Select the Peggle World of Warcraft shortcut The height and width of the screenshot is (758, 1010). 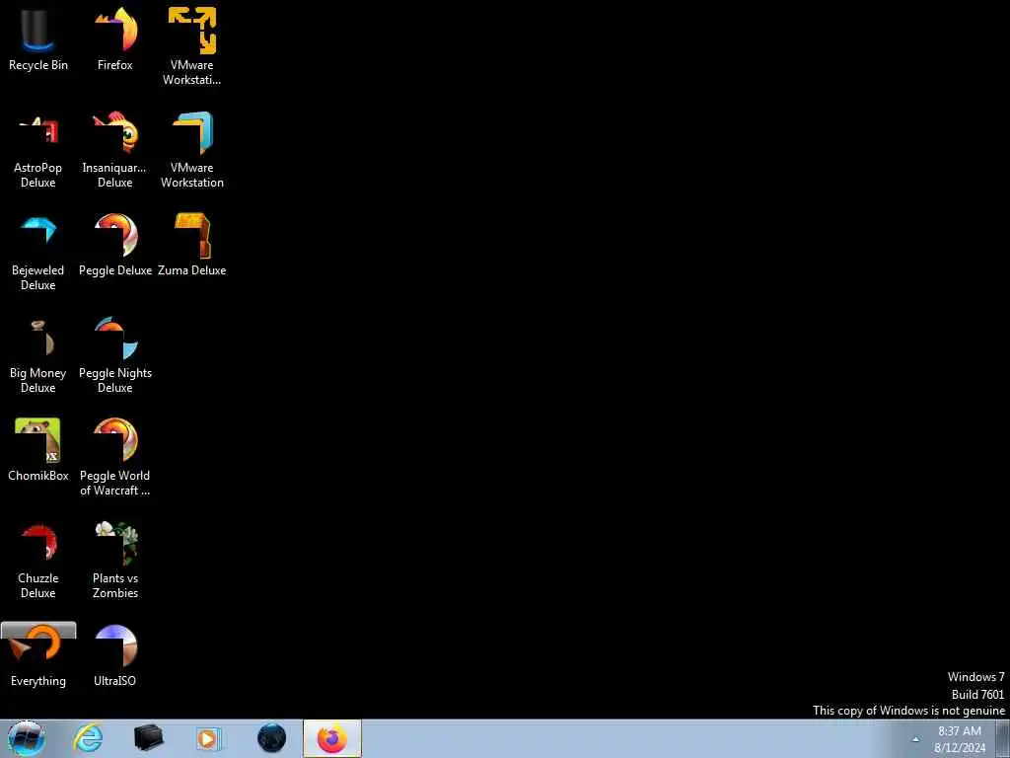point(115,458)
